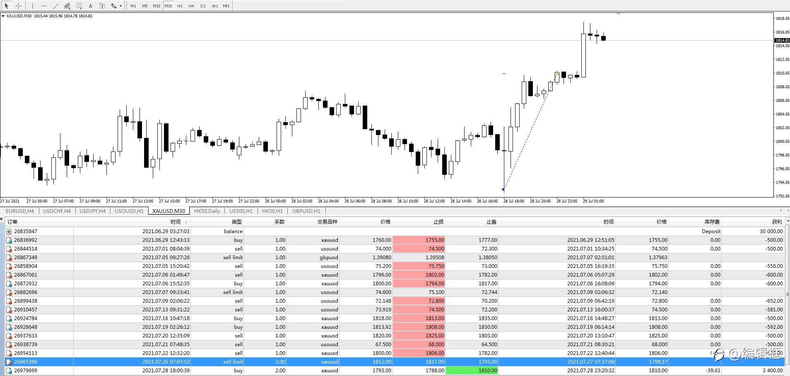Screen dimensions: 790x376
Task: Switch chart to M5 timeframe
Action: tap(145, 6)
